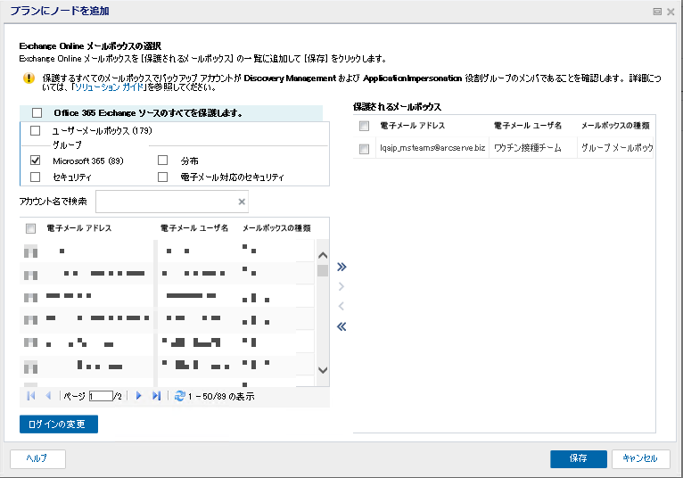Image resolution: width=683 pixels, height=478 pixels.
Task: Click the list scrollbar up arrow
Action: (323, 255)
